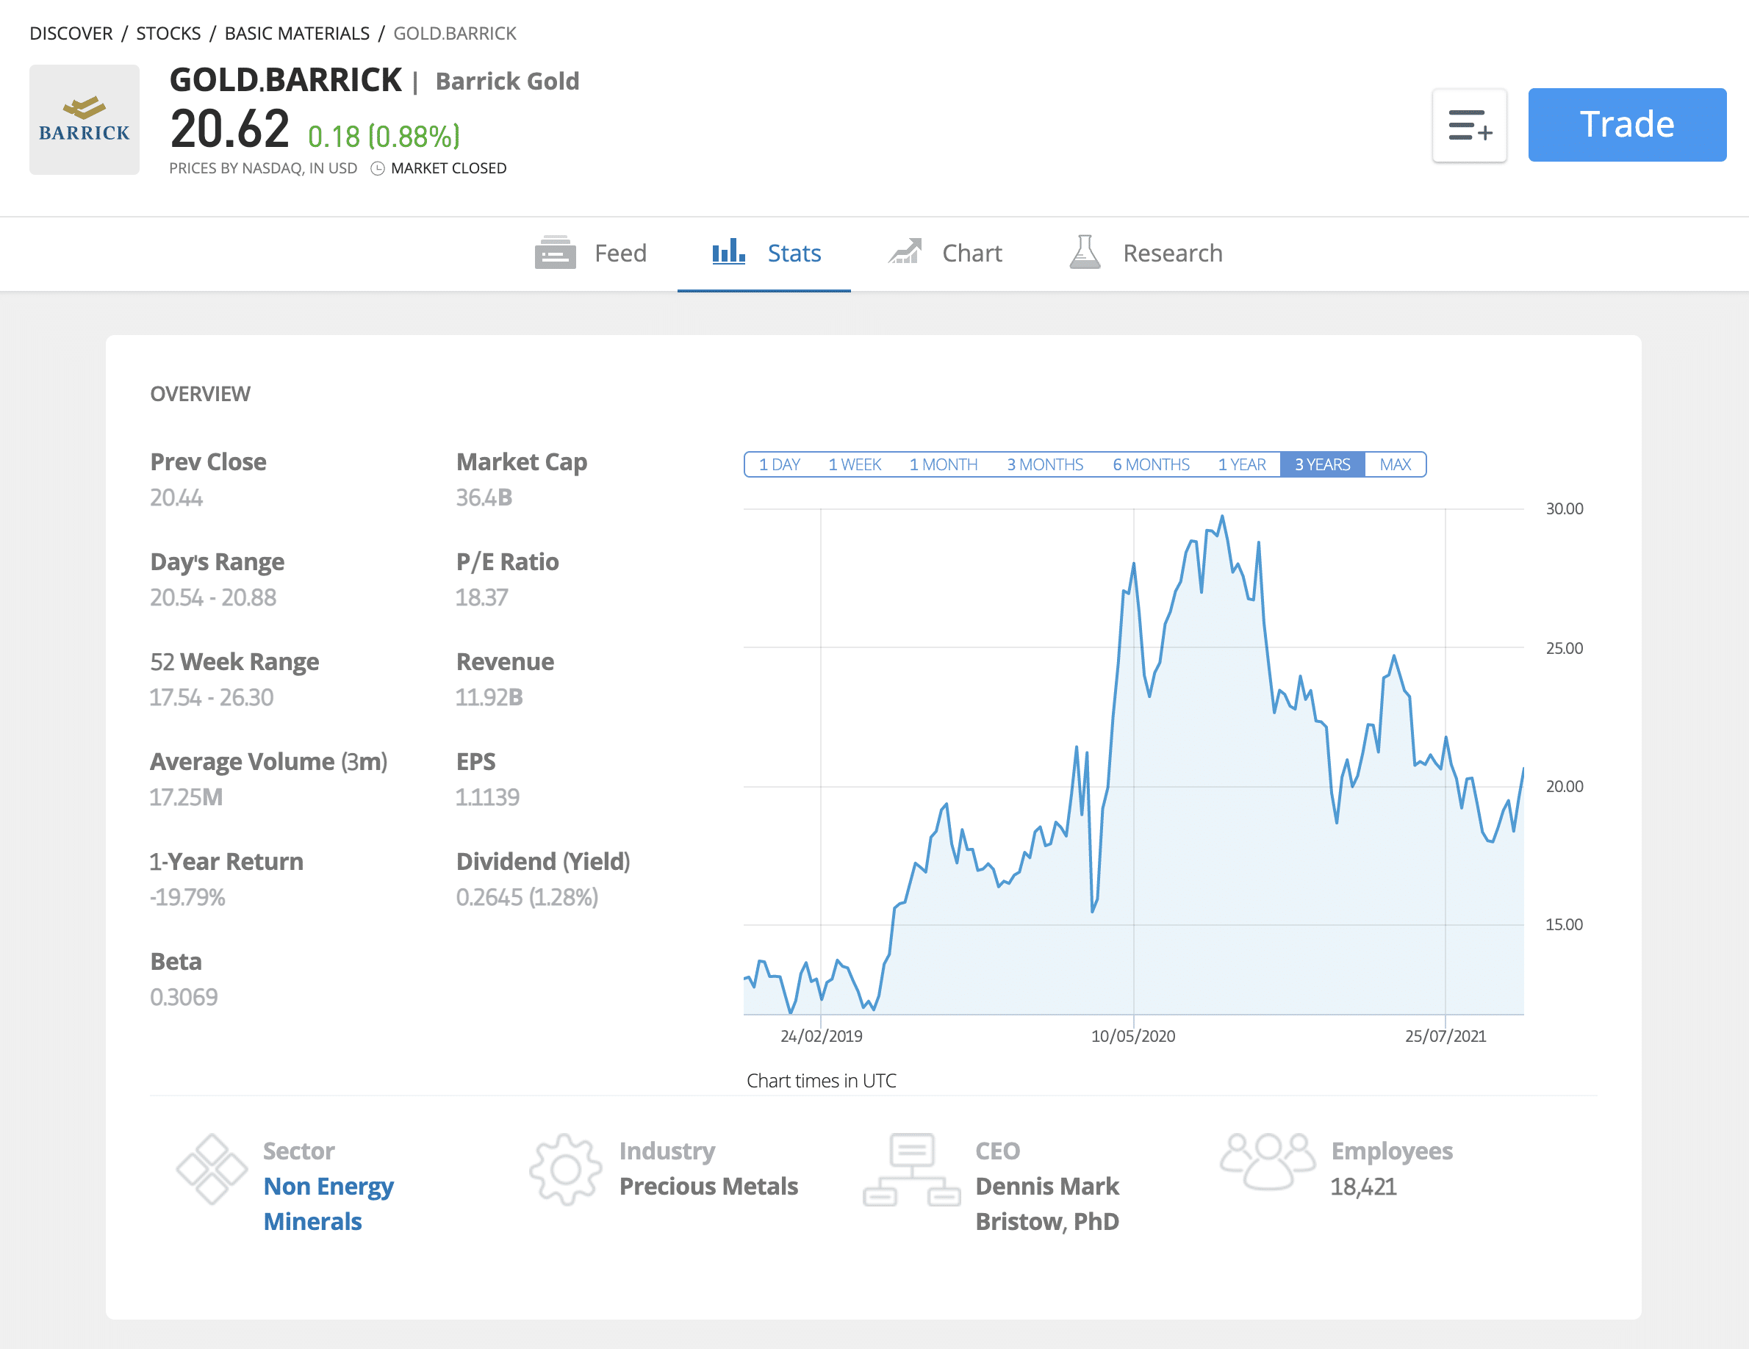Set chart range to 1 MONTH
The height and width of the screenshot is (1349, 1749).
pyautogui.click(x=944, y=464)
